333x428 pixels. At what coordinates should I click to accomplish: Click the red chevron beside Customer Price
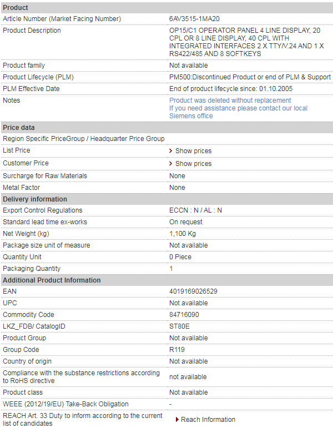[170, 164]
